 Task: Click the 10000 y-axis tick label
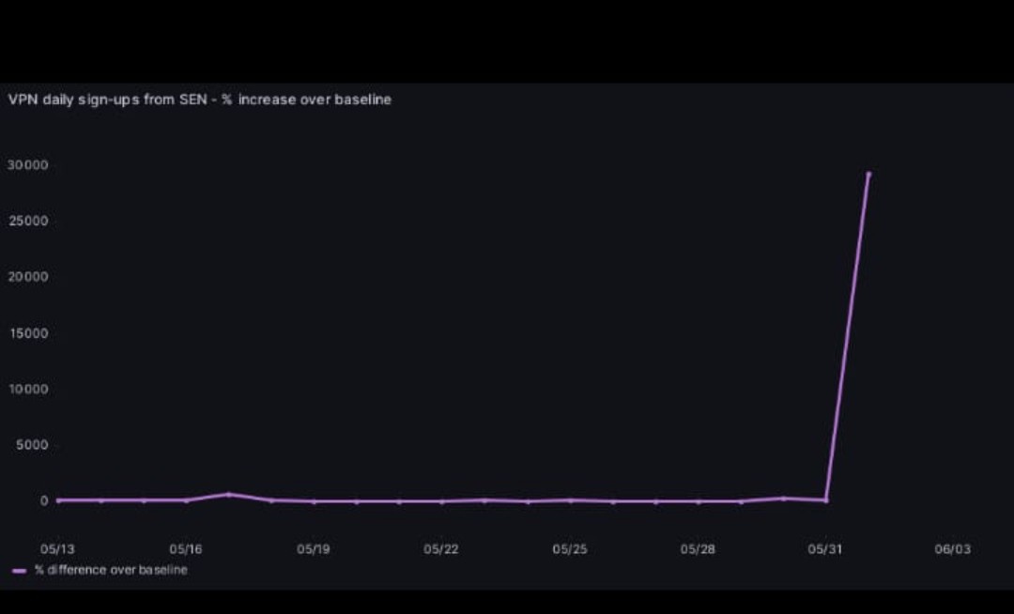tap(29, 389)
